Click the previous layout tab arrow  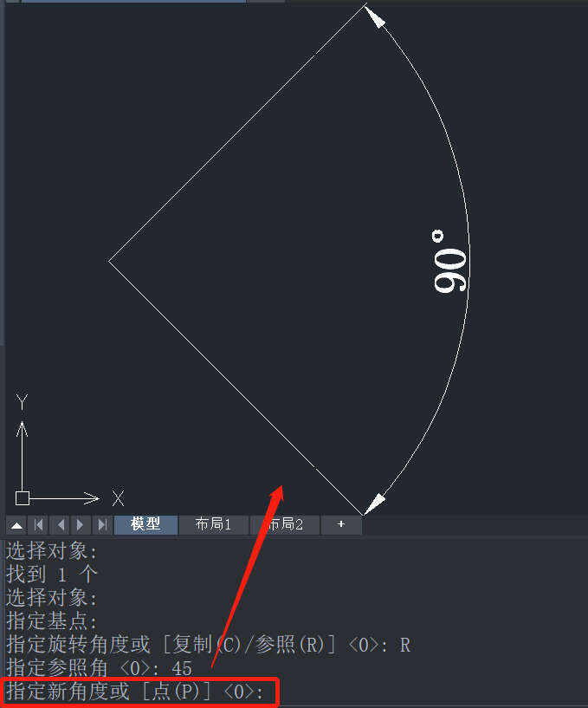[60, 525]
